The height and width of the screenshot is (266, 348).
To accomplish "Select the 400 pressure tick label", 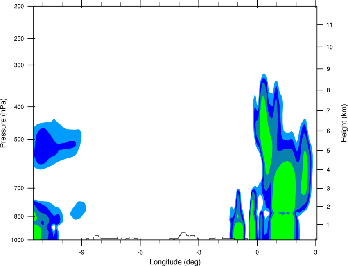I will 19,107.
